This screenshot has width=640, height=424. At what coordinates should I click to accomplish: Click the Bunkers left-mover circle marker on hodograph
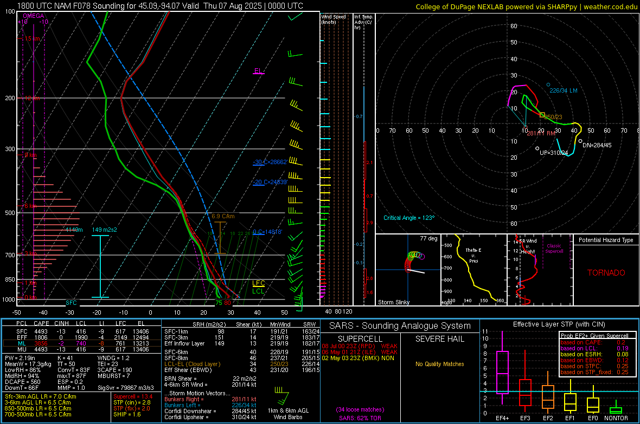tap(548, 85)
